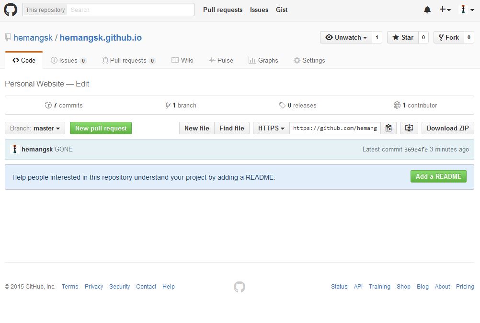
Task: Open repository Settings tab
Action: point(309,61)
